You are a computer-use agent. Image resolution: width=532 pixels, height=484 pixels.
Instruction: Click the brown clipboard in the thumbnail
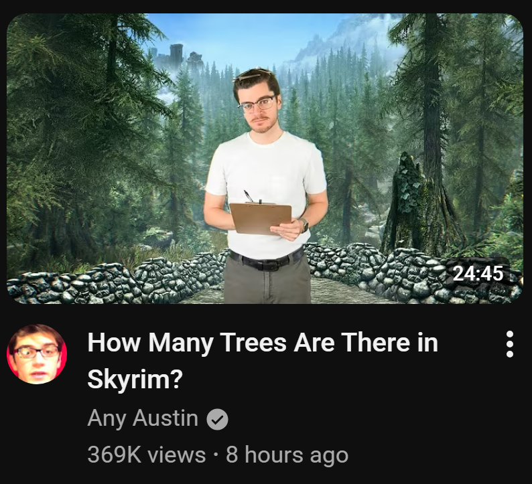tap(261, 219)
